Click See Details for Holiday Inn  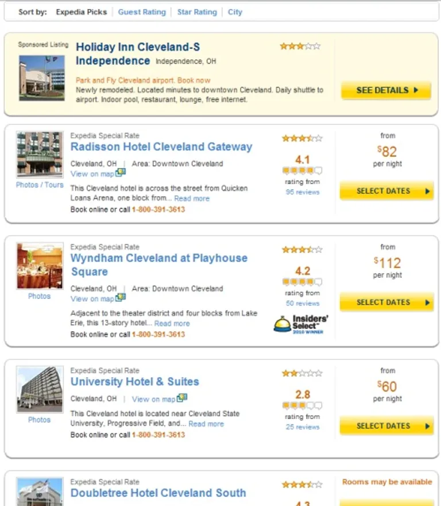386,90
